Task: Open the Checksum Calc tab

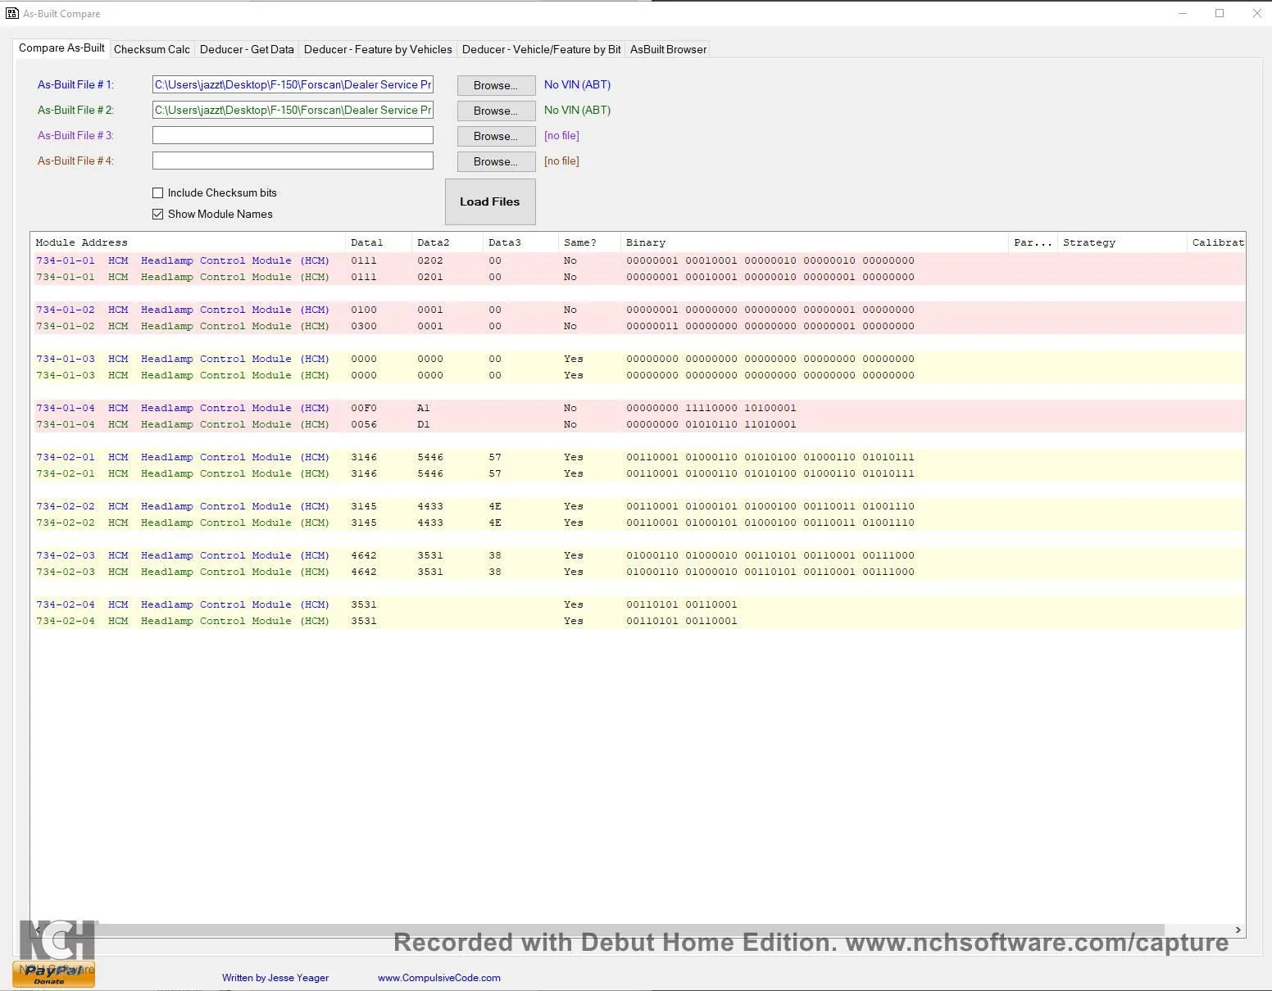Action: coord(152,49)
